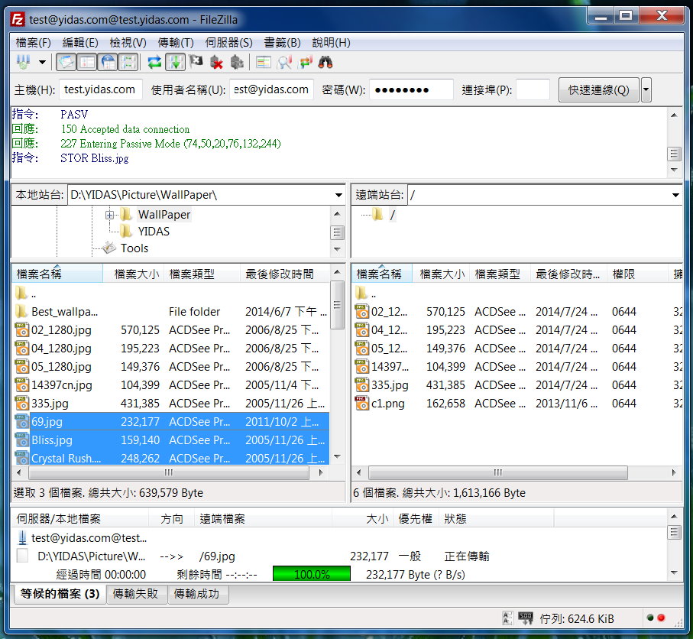Click the binoculars file search icon

[325, 63]
